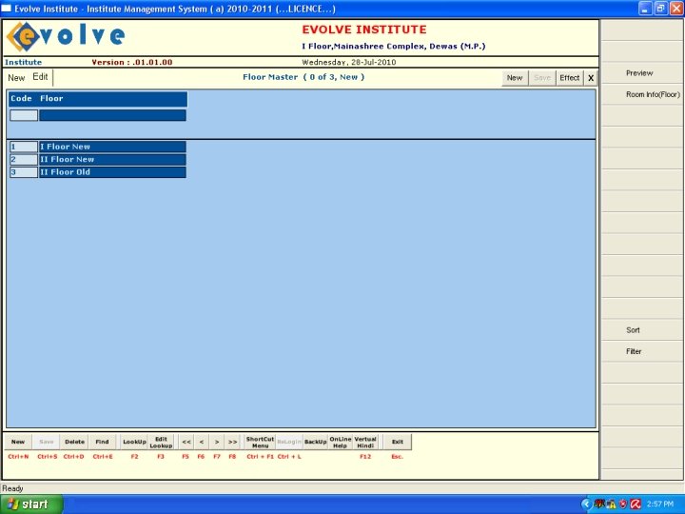685x514 pixels.
Task: Click the Edit Lookup toolbar button
Action: click(161, 442)
